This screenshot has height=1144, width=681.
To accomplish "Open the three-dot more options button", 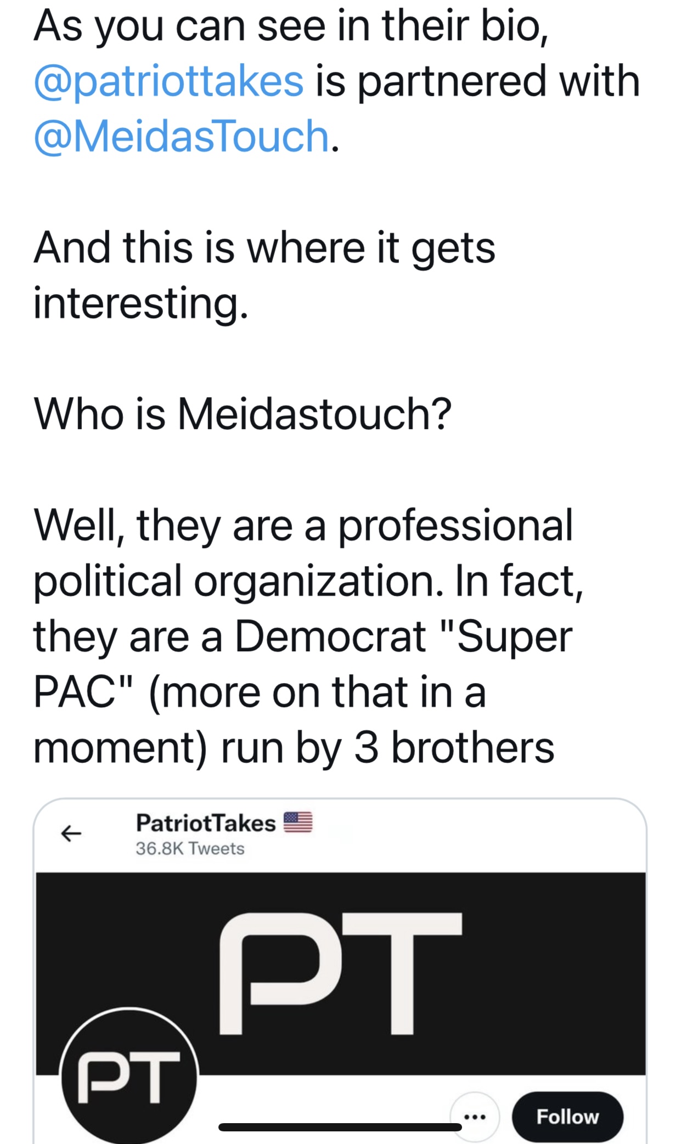I will pos(475,1116).
